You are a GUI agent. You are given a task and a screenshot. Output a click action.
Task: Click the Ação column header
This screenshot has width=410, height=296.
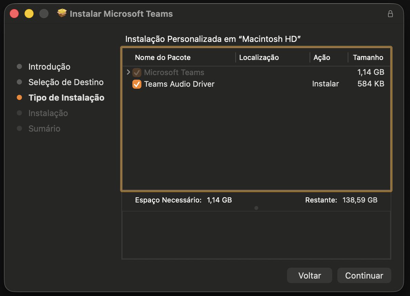pyautogui.click(x=322, y=57)
